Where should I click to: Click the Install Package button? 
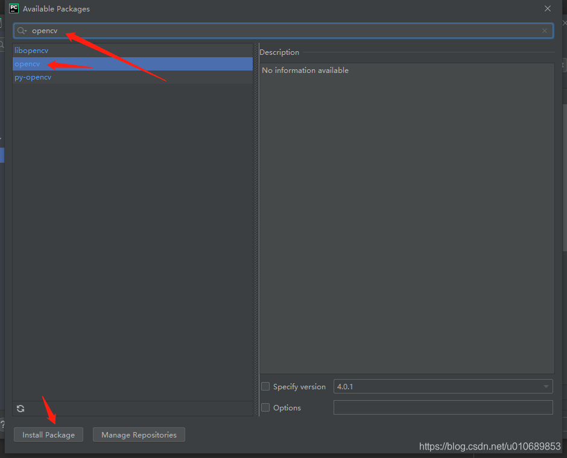tap(48, 434)
